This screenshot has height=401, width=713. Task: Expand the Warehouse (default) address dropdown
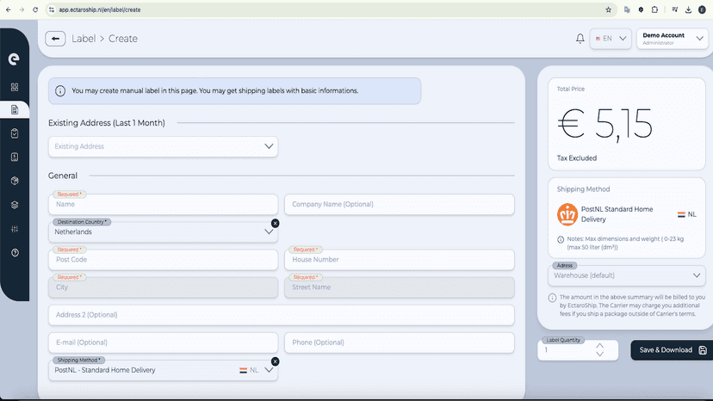(x=627, y=275)
